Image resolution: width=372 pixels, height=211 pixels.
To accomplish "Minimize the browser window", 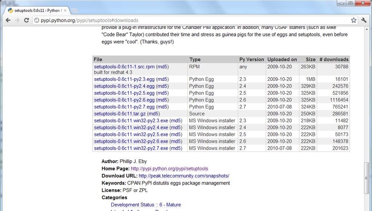I will coord(342,3).
